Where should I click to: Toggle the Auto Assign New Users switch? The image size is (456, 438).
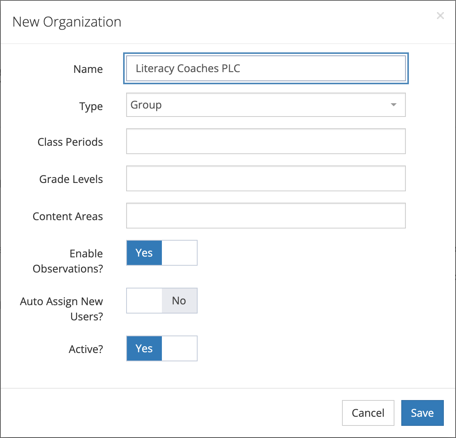[162, 301]
